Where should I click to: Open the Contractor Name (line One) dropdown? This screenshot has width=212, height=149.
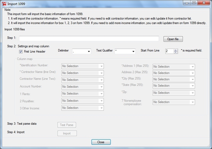click(83, 73)
